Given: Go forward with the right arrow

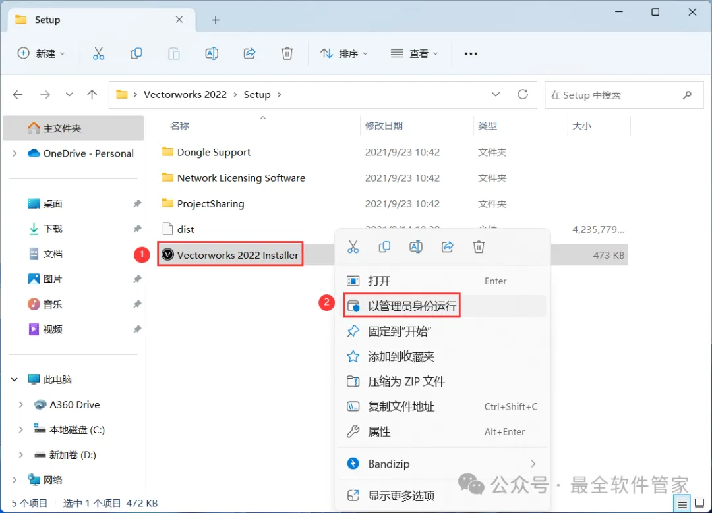Looking at the screenshot, I should tap(45, 95).
